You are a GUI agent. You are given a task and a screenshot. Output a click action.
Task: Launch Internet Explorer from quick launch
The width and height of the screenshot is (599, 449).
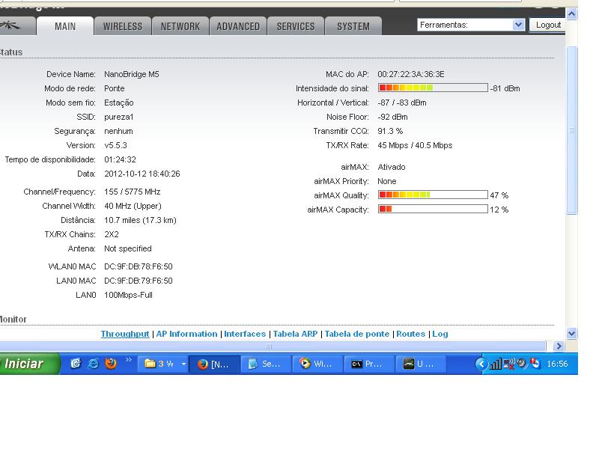pyautogui.click(x=93, y=364)
